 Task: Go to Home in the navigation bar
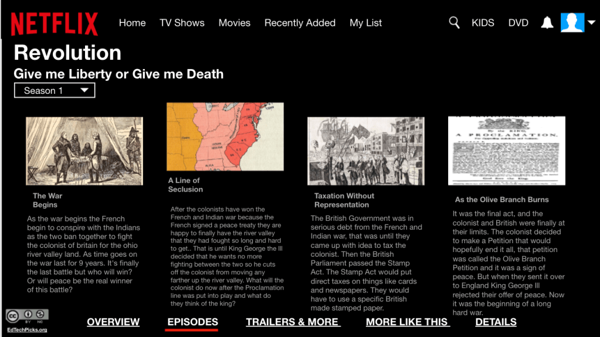132,23
